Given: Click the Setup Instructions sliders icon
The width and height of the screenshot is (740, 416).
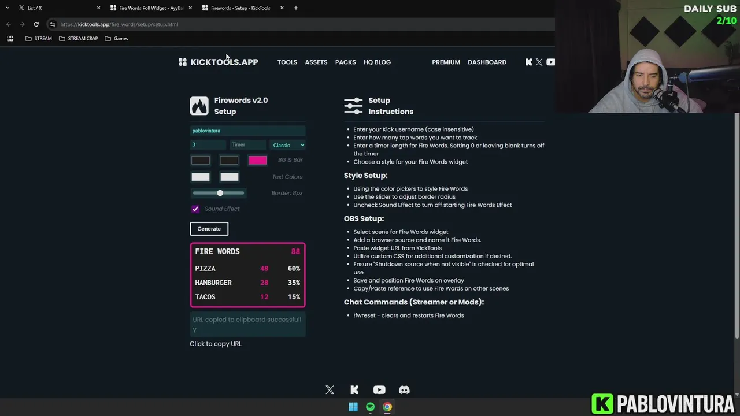Looking at the screenshot, I should coord(353,106).
